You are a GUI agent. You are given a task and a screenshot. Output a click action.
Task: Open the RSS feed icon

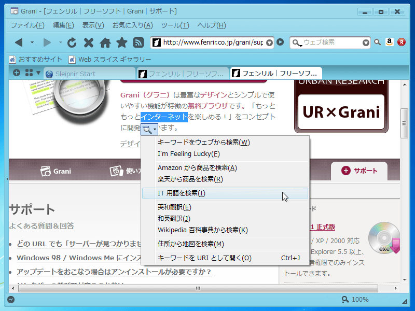(x=139, y=43)
